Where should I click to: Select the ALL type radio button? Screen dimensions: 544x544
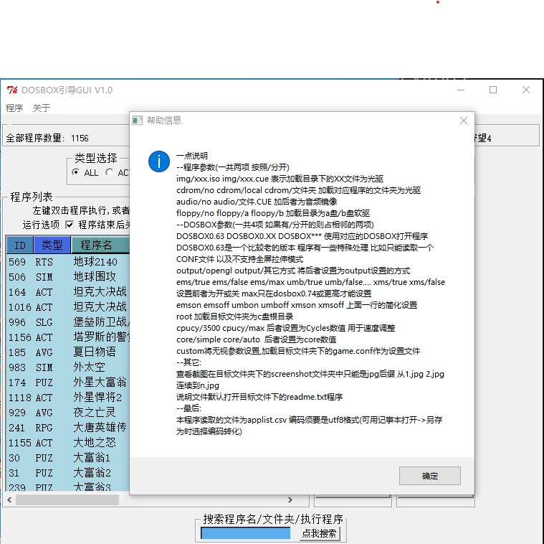76,172
